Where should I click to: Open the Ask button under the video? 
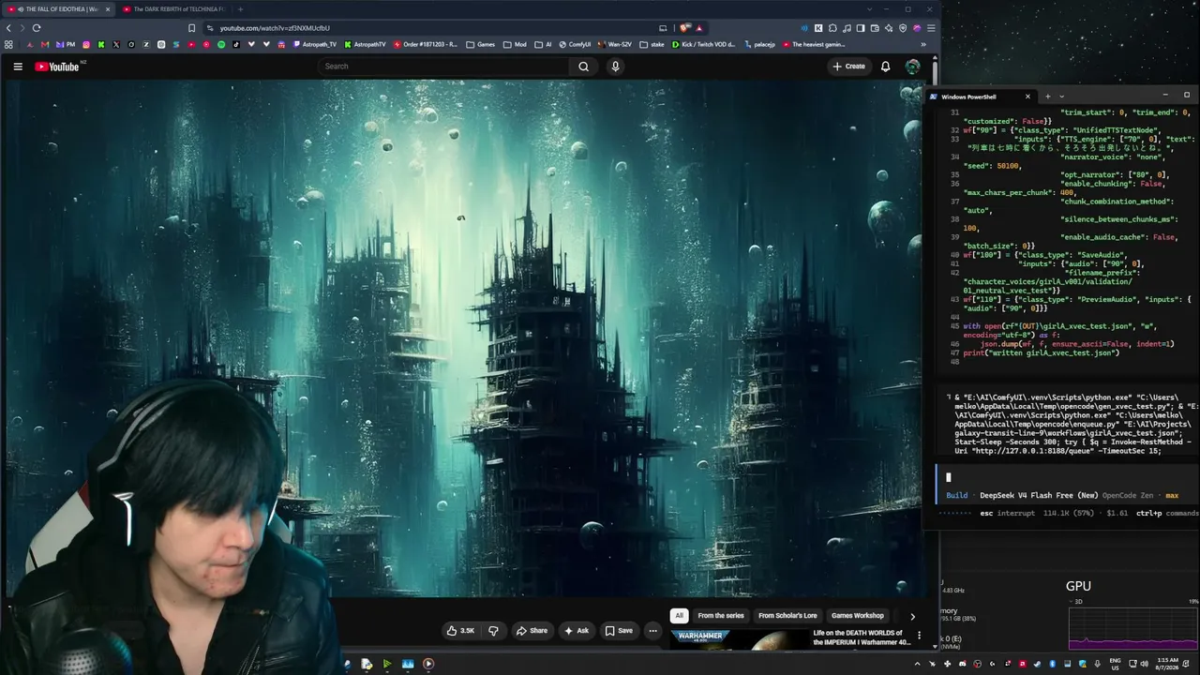(x=577, y=630)
